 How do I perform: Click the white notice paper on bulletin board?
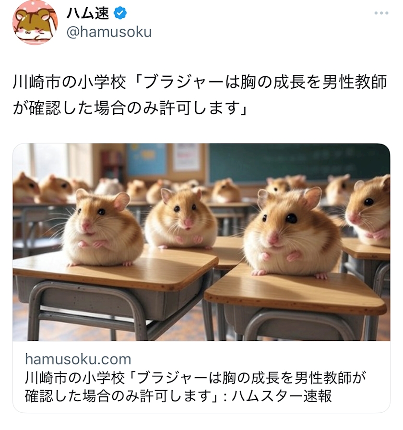pyautogui.click(x=187, y=157)
